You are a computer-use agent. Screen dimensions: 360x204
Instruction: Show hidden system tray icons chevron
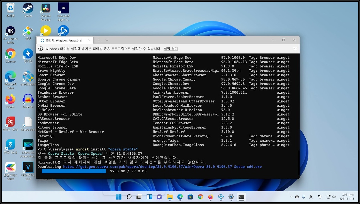tap(291, 197)
